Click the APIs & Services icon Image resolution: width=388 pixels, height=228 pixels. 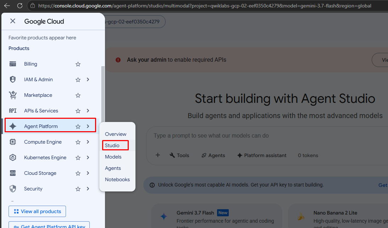pos(13,111)
